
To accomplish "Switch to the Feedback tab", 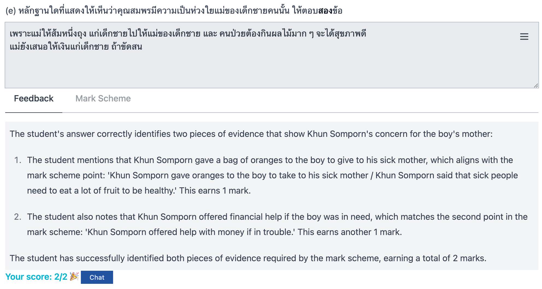I will 34,98.
